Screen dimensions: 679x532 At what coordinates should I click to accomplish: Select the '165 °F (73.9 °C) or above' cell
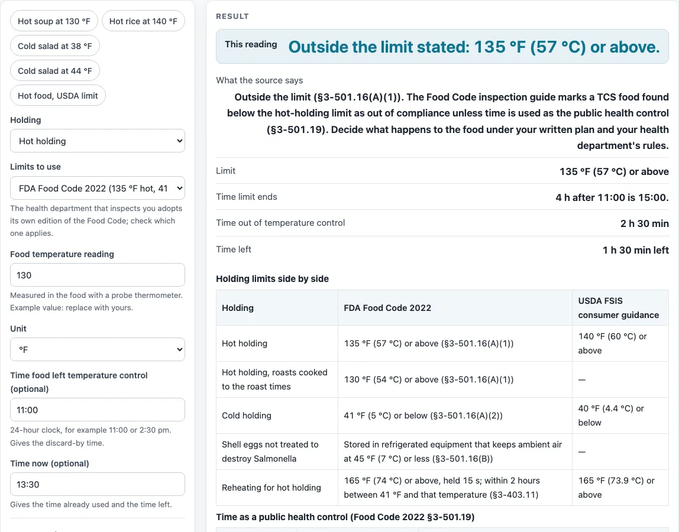pyautogui.click(x=620, y=488)
